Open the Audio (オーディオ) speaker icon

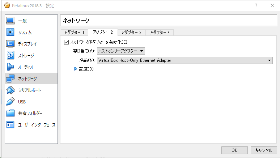pos(10,67)
